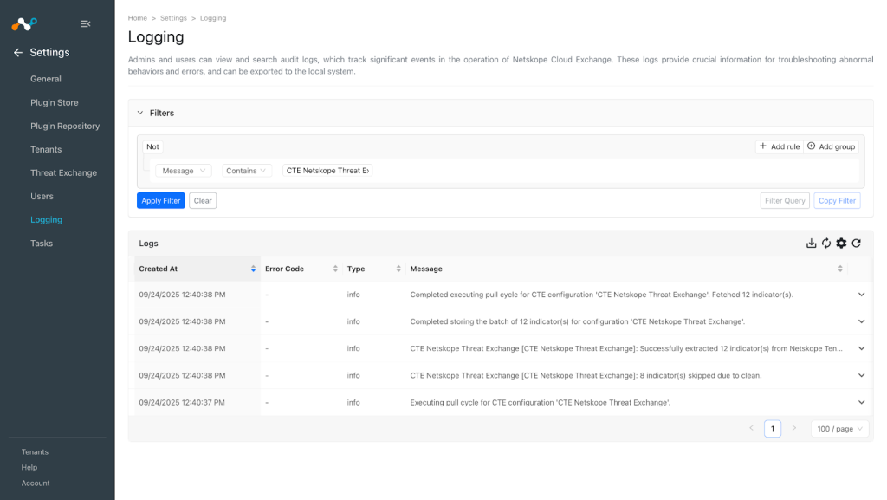Open log table settings gear icon
This screenshot has height=500, width=887.
point(841,244)
